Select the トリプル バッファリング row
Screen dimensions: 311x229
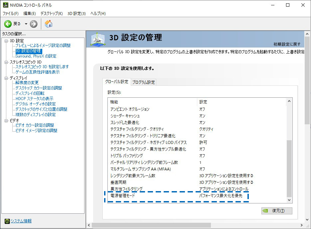point(197,156)
